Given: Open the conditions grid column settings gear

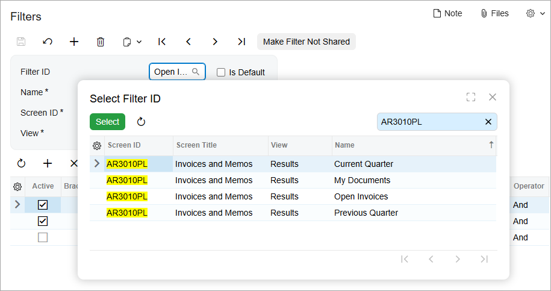Looking at the screenshot, I should tap(17, 186).
